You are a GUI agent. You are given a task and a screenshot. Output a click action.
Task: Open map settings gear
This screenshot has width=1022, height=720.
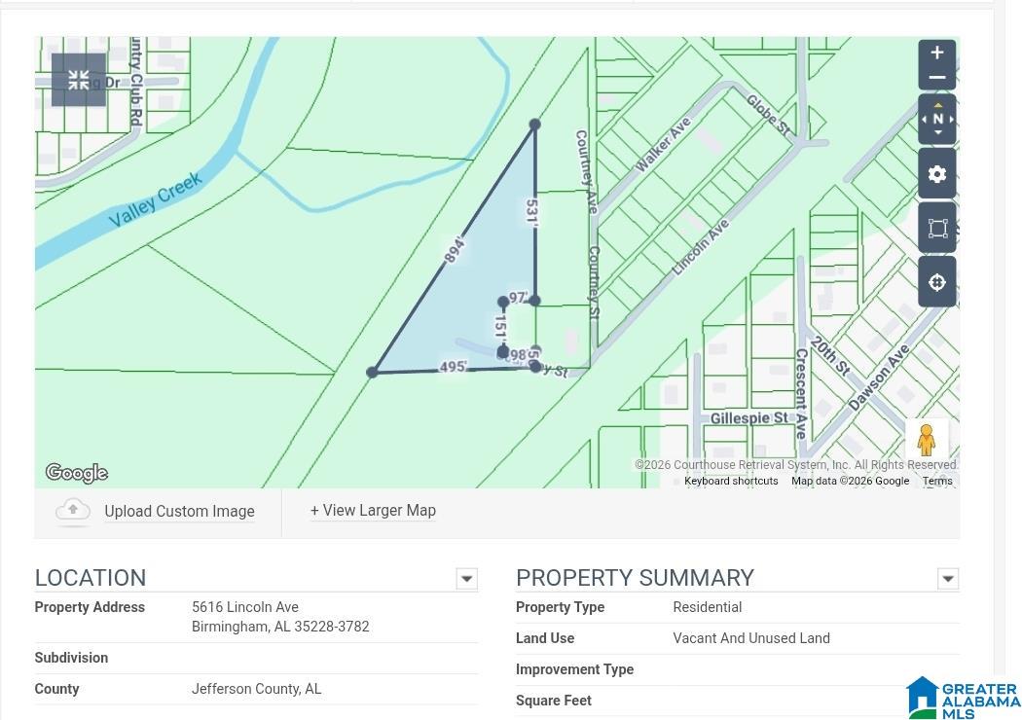[x=936, y=174]
